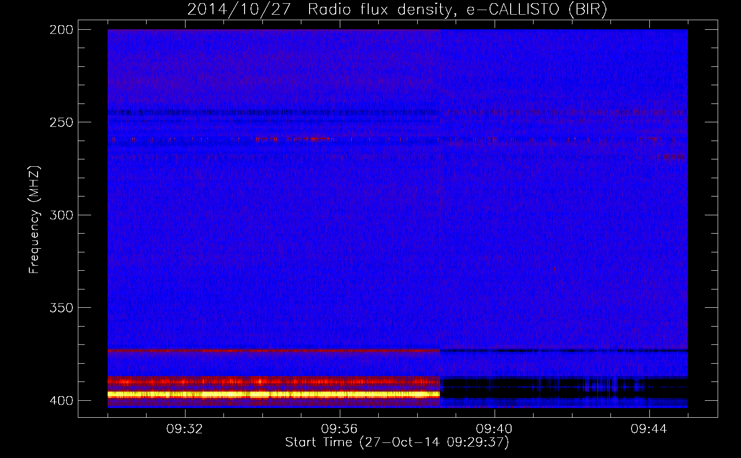
Task: Click the plot title '2014/10/27 Radio flux density'
Action: pos(397,9)
